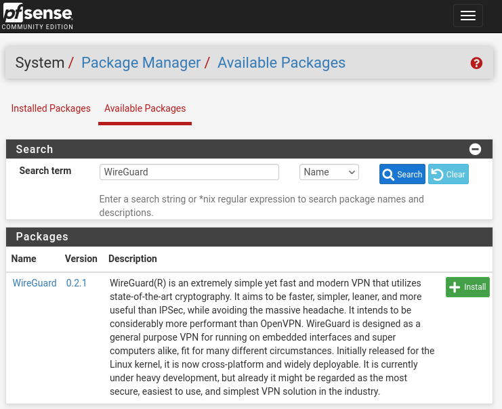The image size is (502, 409).
Task: Open the hamburger navigation menu
Action: [467, 16]
